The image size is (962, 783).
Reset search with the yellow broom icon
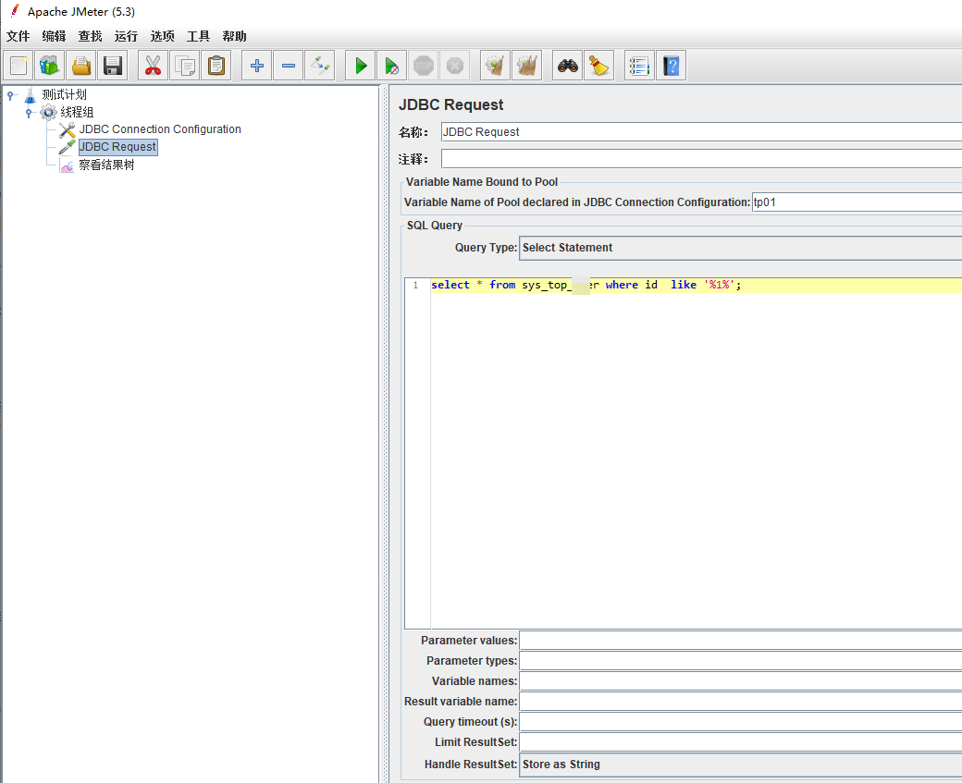click(x=598, y=66)
